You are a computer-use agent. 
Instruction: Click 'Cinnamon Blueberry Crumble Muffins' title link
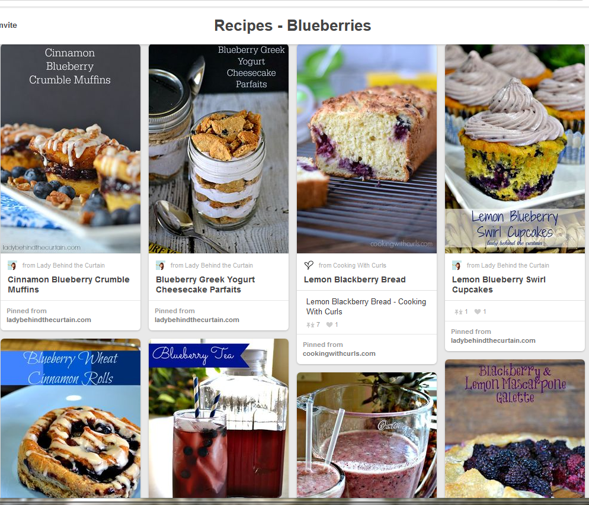69,285
